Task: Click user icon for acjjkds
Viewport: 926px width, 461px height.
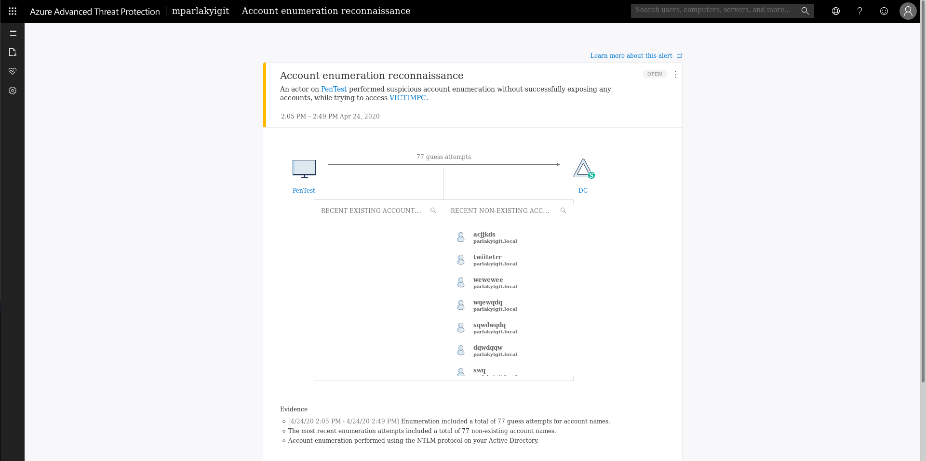Action: 461,237
